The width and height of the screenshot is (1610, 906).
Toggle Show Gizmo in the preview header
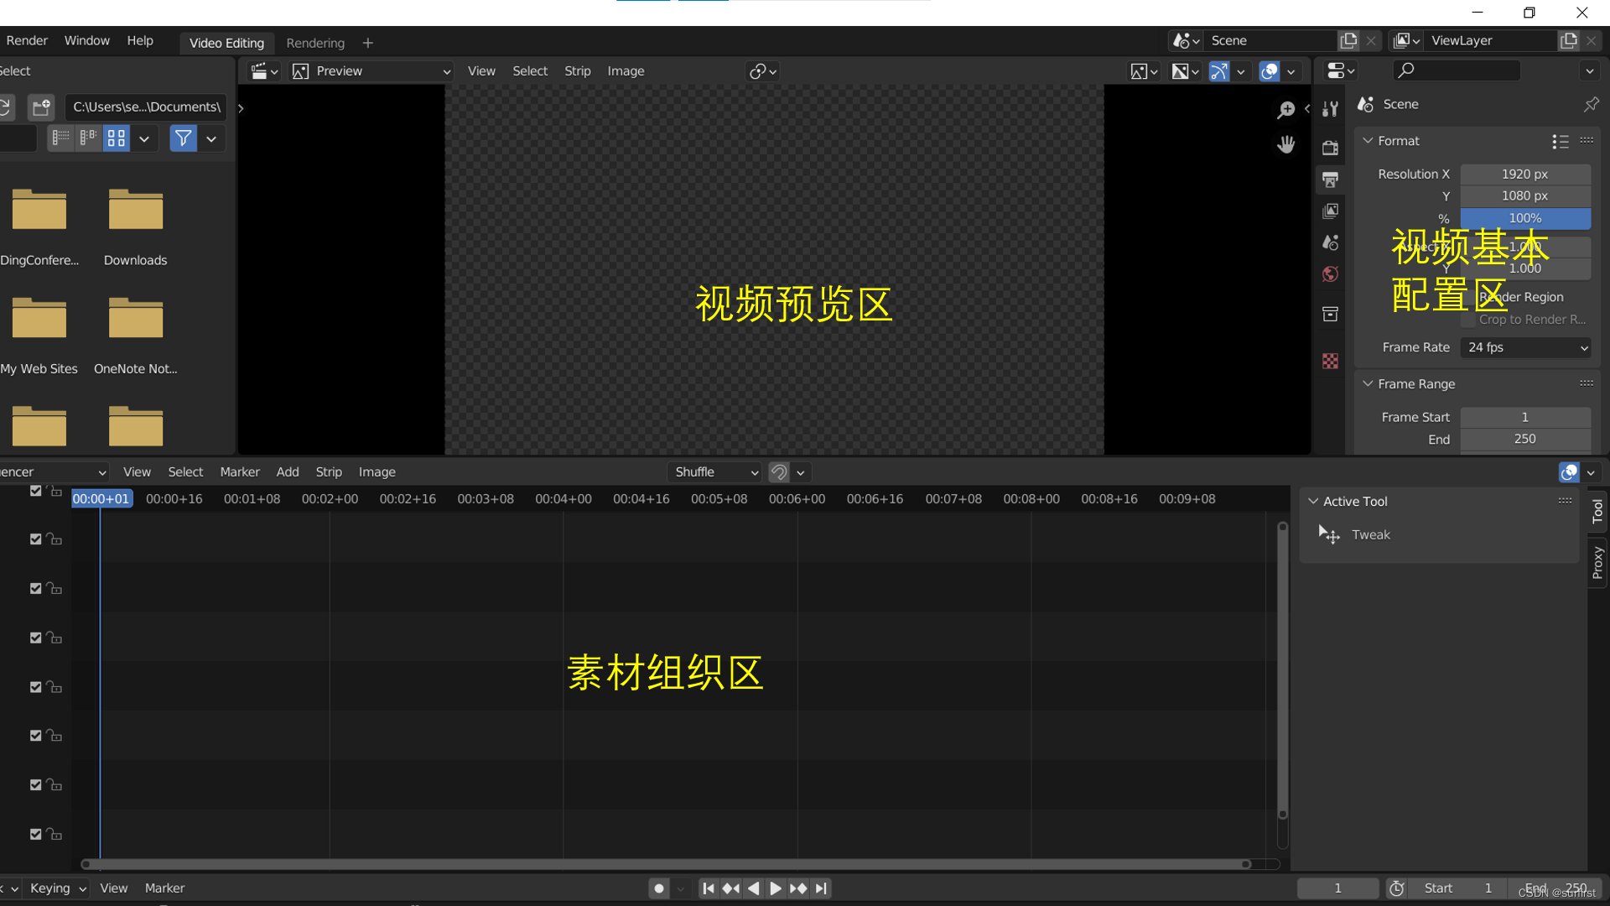[x=1219, y=71]
